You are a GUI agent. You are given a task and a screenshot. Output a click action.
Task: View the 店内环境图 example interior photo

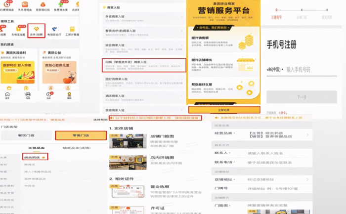[x=128, y=163]
